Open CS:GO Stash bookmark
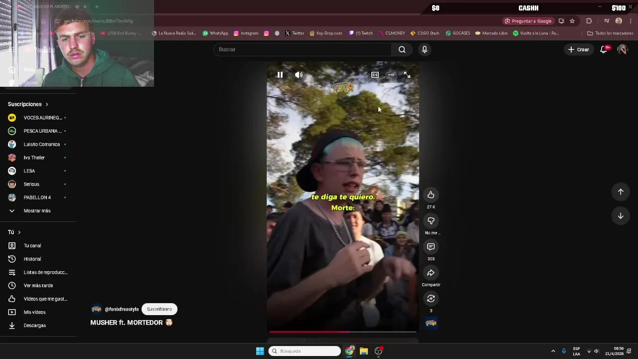 pos(425,33)
